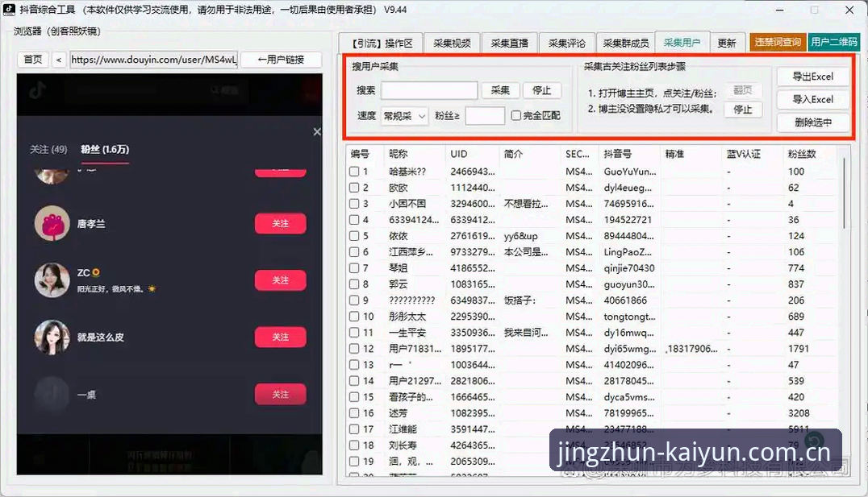Open the 【引流】操作区 tab
This screenshot has width=868, height=497.
382,43
